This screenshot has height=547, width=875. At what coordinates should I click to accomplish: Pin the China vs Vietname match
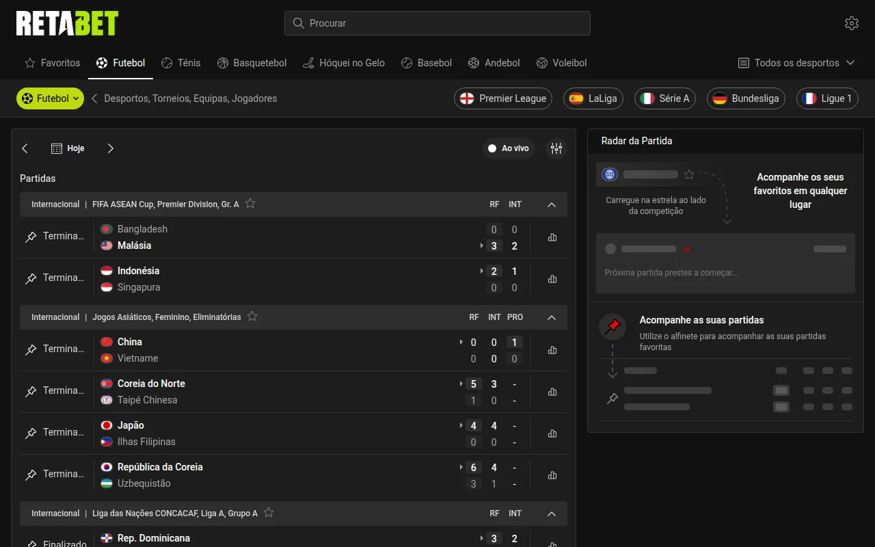(x=31, y=350)
